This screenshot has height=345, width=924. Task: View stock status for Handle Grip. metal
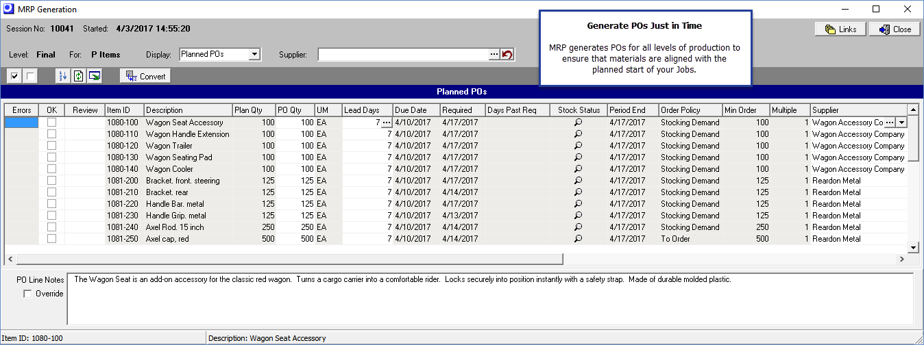(x=579, y=216)
